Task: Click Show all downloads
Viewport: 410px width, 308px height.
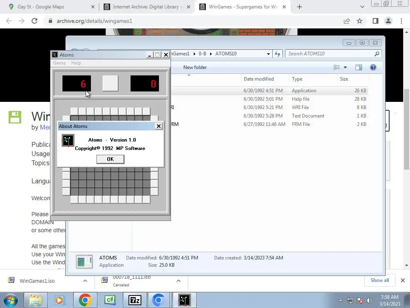Action: coord(380,280)
